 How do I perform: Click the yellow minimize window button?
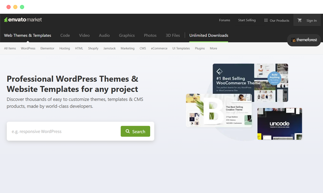[15, 7]
